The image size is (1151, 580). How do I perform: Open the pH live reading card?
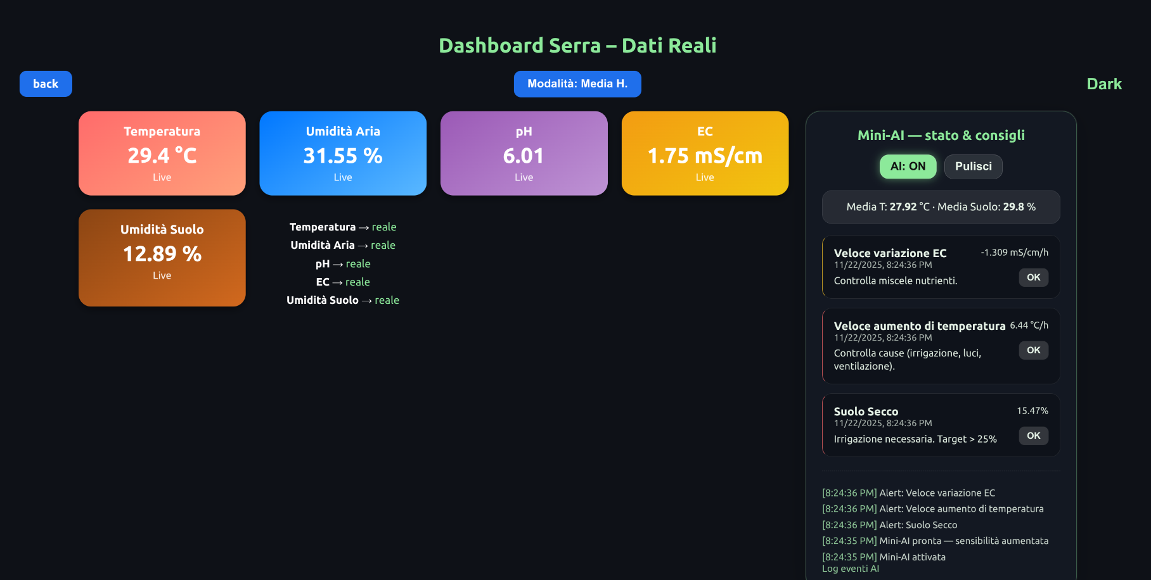click(524, 153)
